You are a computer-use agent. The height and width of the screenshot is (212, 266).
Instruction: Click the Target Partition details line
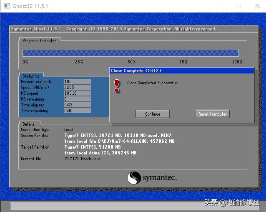click(x=93, y=147)
